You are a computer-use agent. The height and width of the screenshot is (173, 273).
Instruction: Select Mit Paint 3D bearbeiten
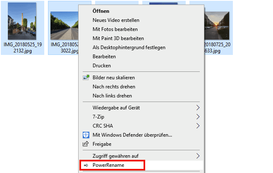(x=118, y=38)
